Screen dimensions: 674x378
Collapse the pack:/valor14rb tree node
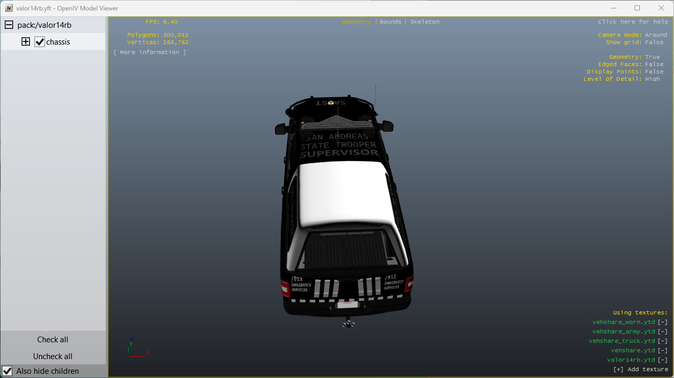pyautogui.click(x=9, y=25)
